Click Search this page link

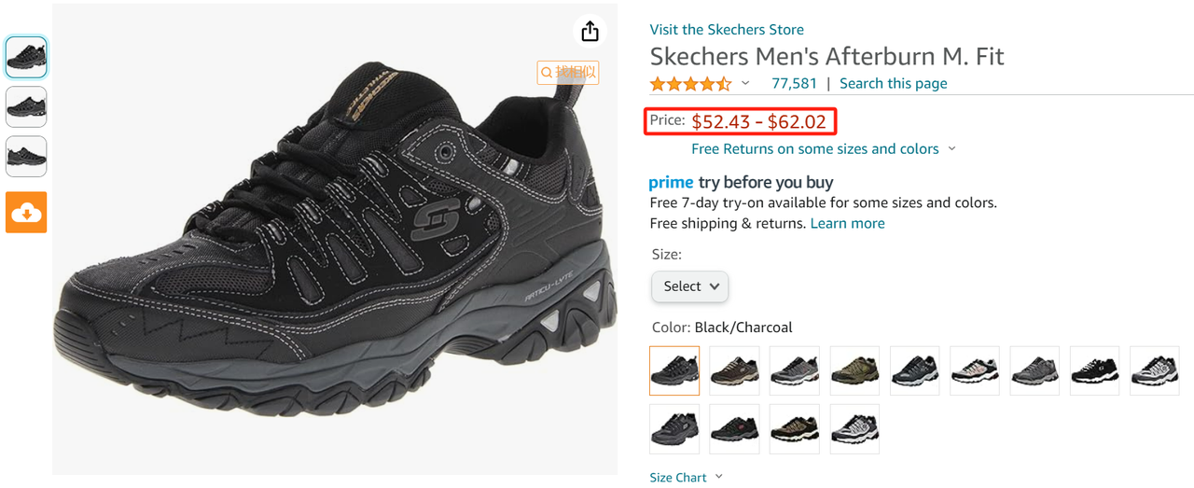coord(893,83)
